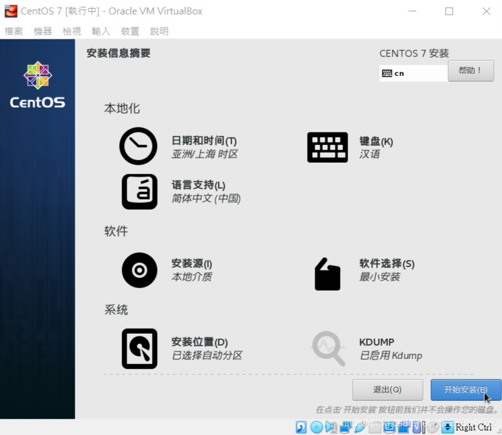Viewport: 502px width, 435px height.
Task: Click 简体中文 (中国) status text
Action: 206,199
